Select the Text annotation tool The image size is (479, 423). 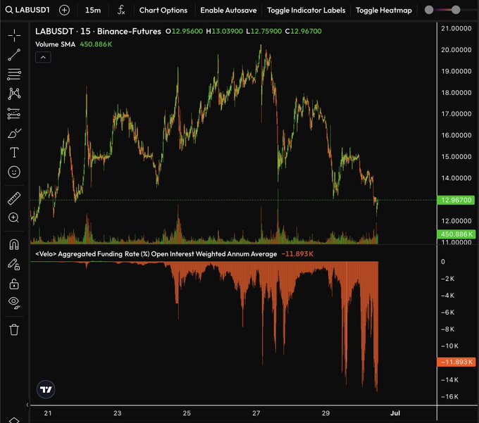coord(14,152)
